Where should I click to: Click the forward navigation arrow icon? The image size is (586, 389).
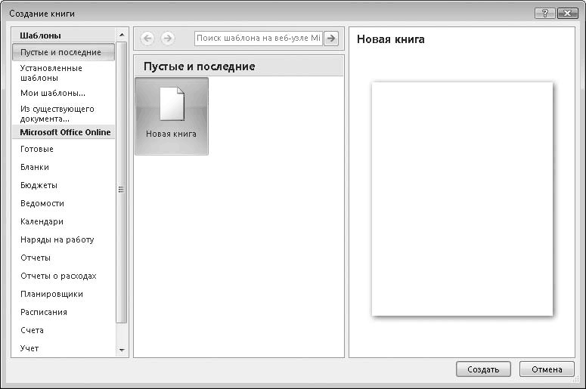(168, 39)
